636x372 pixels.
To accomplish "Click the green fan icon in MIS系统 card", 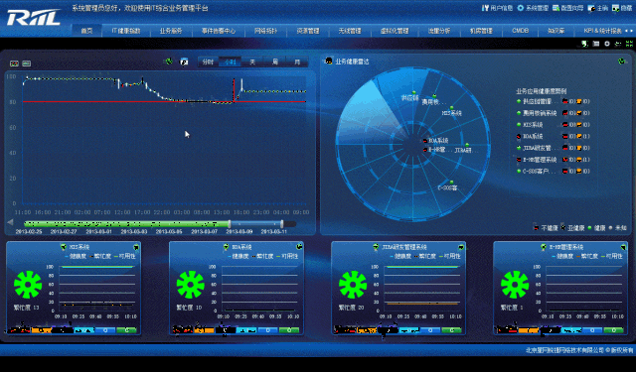I will (28, 285).
